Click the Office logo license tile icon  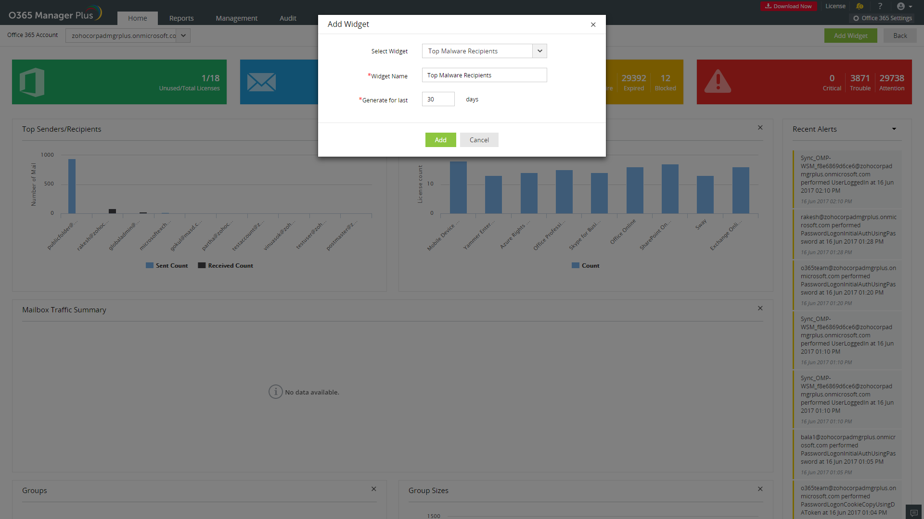(x=32, y=82)
